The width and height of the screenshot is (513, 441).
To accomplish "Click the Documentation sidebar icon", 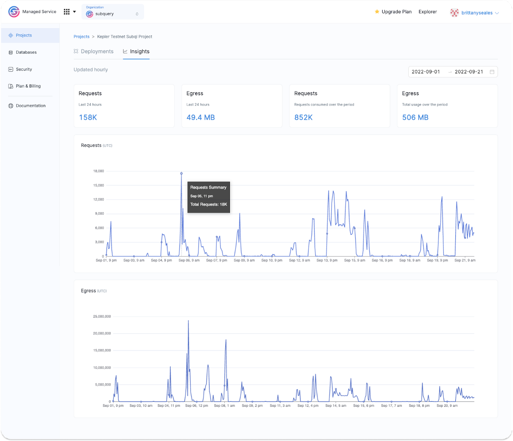I will point(11,106).
